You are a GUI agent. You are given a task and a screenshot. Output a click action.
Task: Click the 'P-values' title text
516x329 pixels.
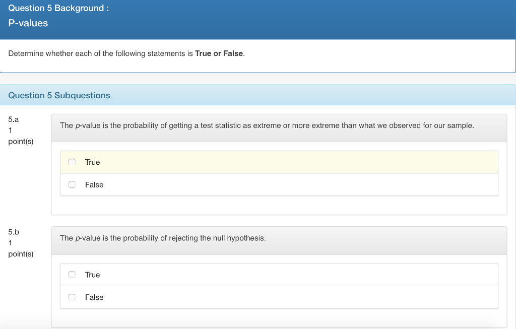coord(28,23)
